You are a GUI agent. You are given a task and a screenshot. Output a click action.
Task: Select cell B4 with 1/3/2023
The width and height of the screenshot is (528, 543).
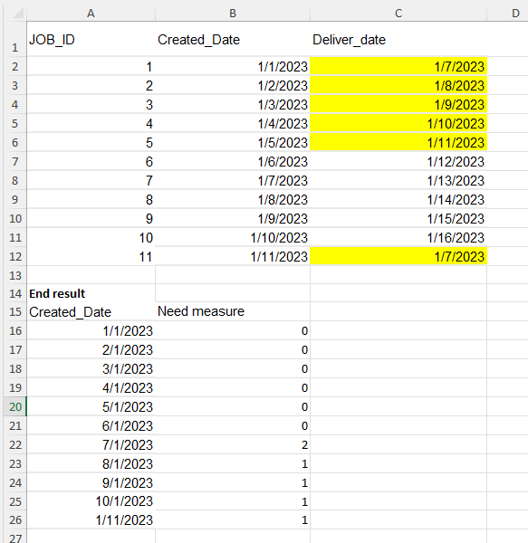click(233, 104)
